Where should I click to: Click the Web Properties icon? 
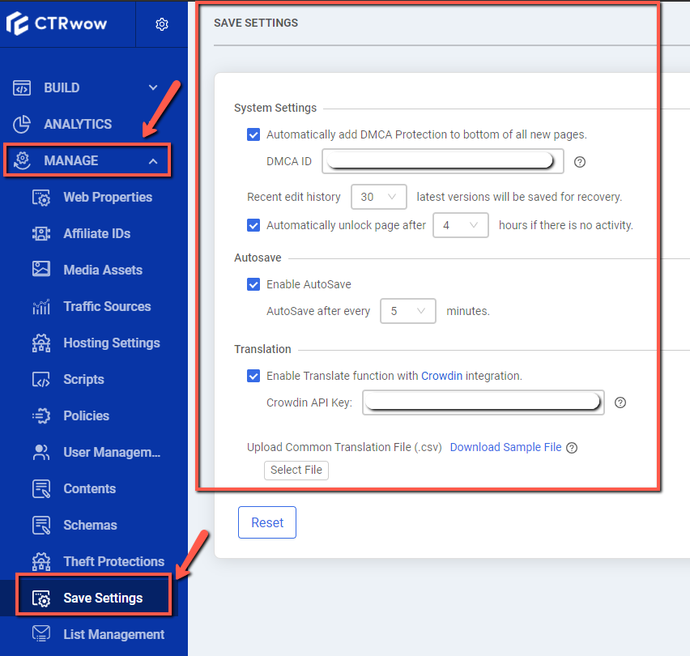click(x=41, y=198)
